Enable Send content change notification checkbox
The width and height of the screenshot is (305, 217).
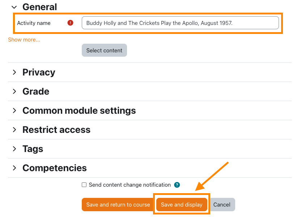point(84,185)
